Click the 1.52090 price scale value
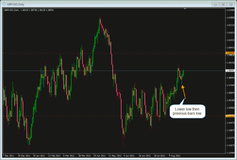237x160 pixels. (x=231, y=153)
